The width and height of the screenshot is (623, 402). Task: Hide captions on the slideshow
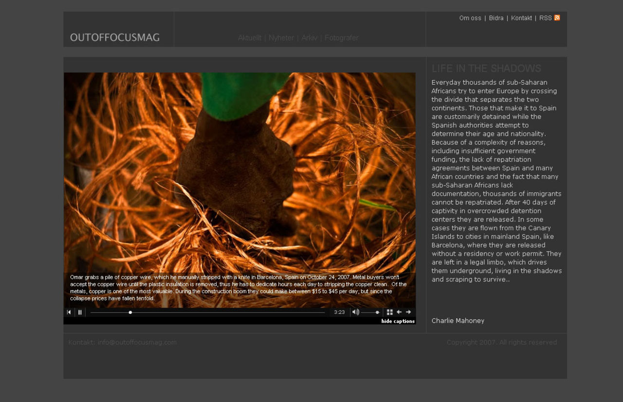(398, 321)
